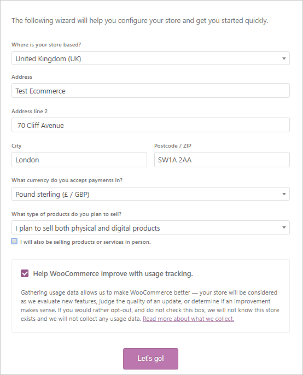Click the Postcode / ZIP field
303x375 pixels.
222,160
